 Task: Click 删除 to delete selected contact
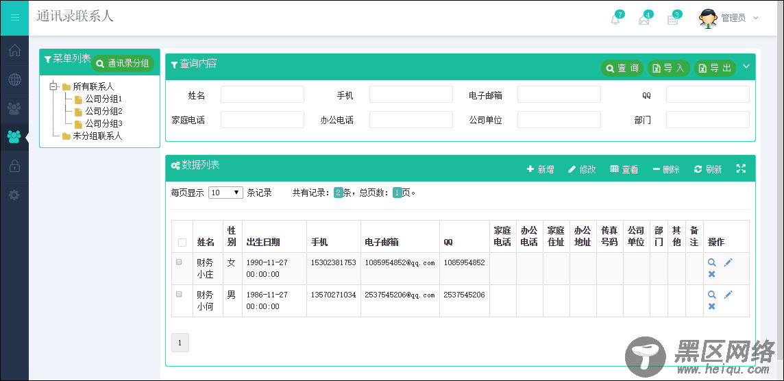coord(666,169)
